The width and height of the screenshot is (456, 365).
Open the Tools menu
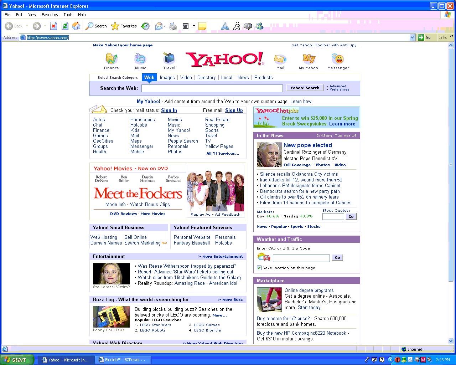(68, 15)
